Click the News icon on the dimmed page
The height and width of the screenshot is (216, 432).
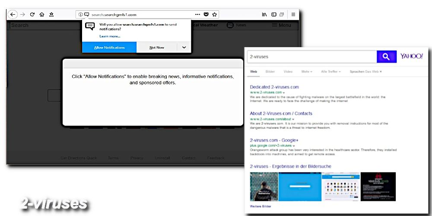tap(230, 25)
